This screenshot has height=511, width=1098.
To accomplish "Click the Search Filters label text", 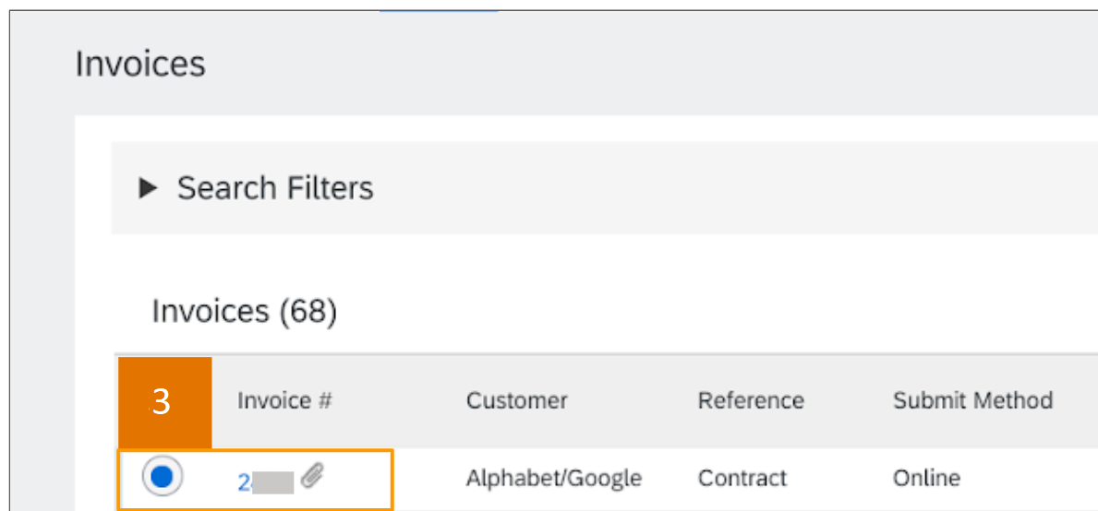I will click(275, 188).
